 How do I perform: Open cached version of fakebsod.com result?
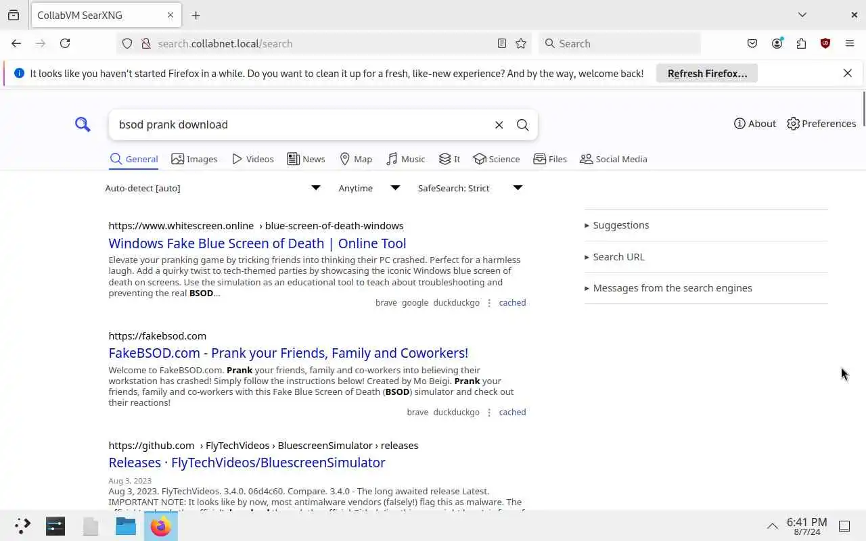coord(512,413)
